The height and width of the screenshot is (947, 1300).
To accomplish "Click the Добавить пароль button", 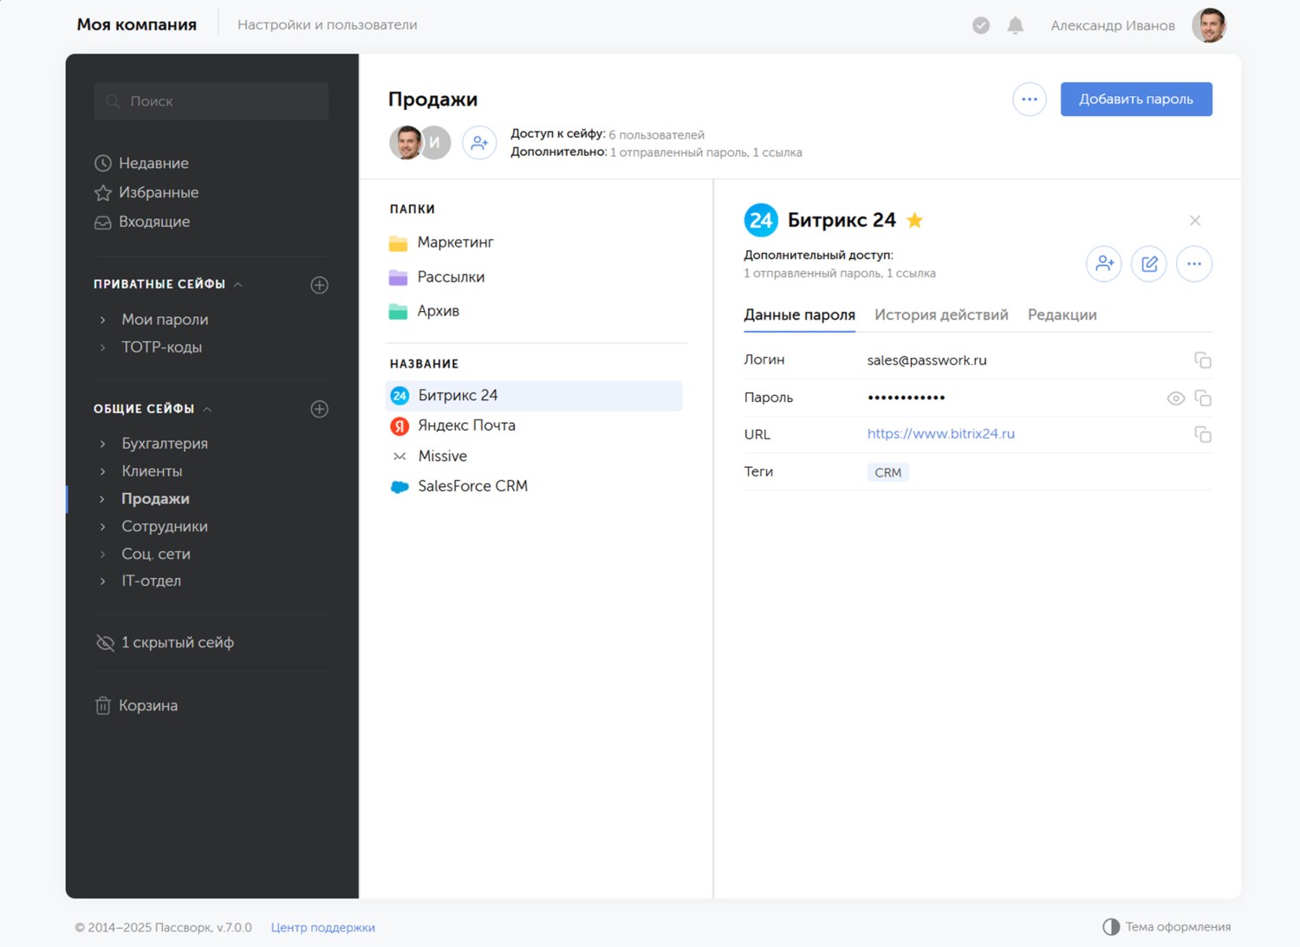I will [x=1135, y=100].
